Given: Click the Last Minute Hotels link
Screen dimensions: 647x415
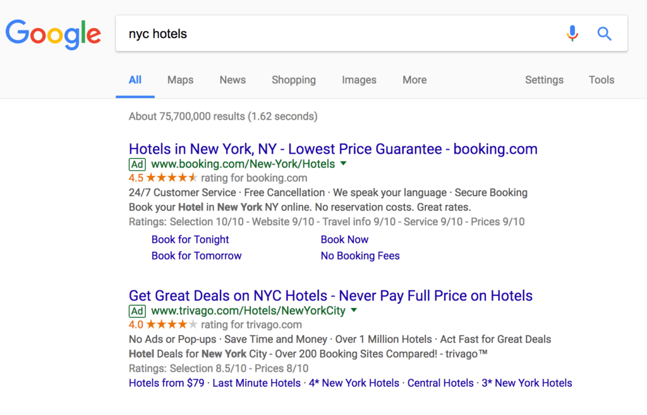Looking at the screenshot, I should pyautogui.click(x=256, y=383).
